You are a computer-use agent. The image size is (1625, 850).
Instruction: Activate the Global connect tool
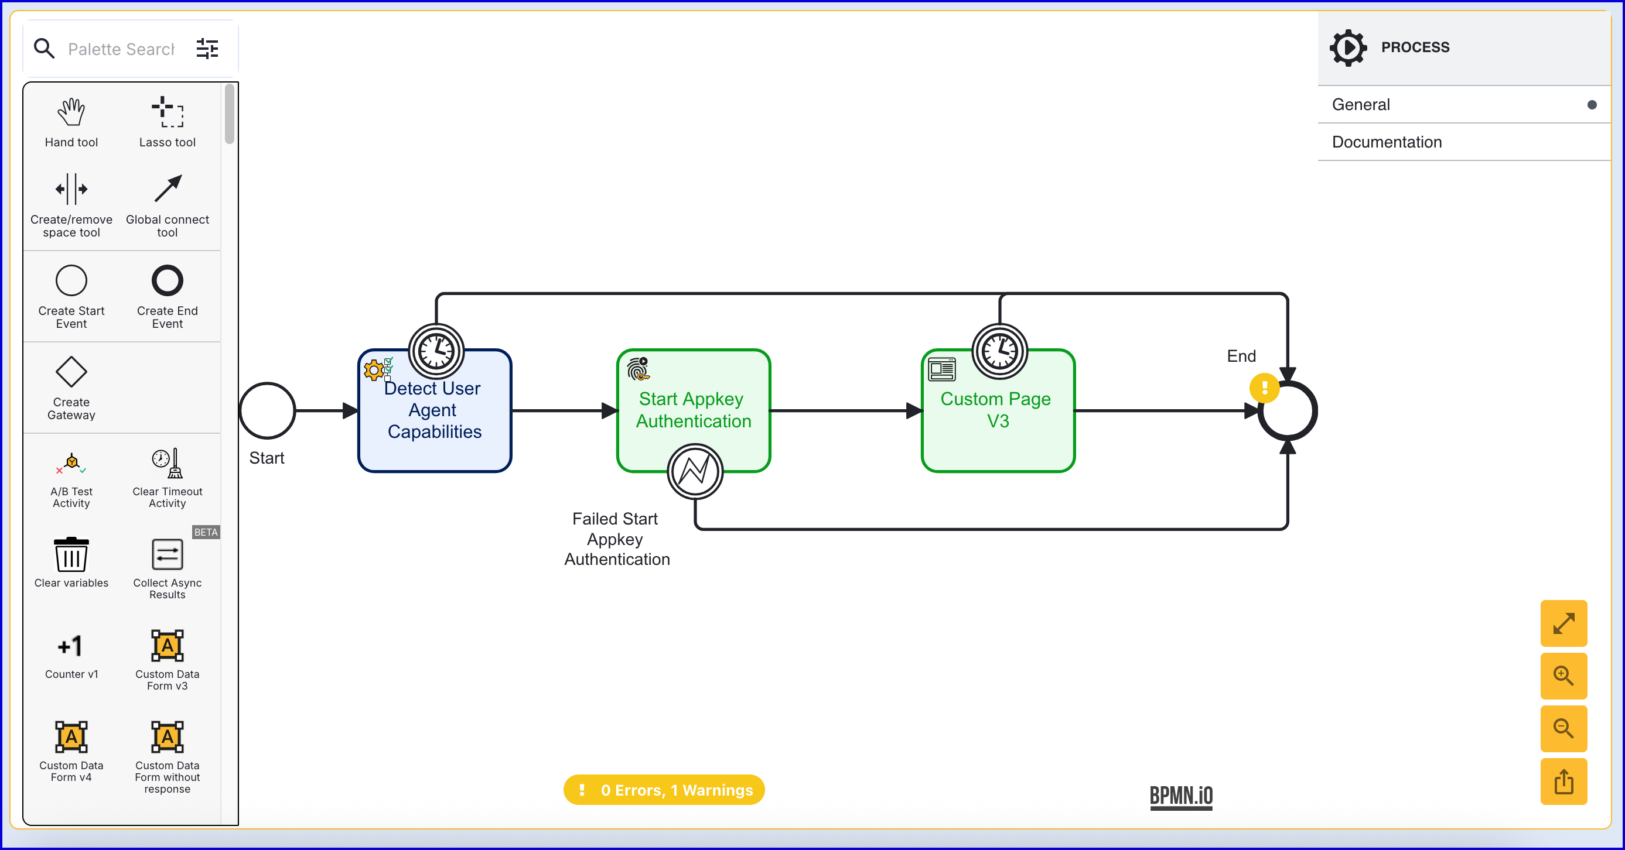point(167,189)
